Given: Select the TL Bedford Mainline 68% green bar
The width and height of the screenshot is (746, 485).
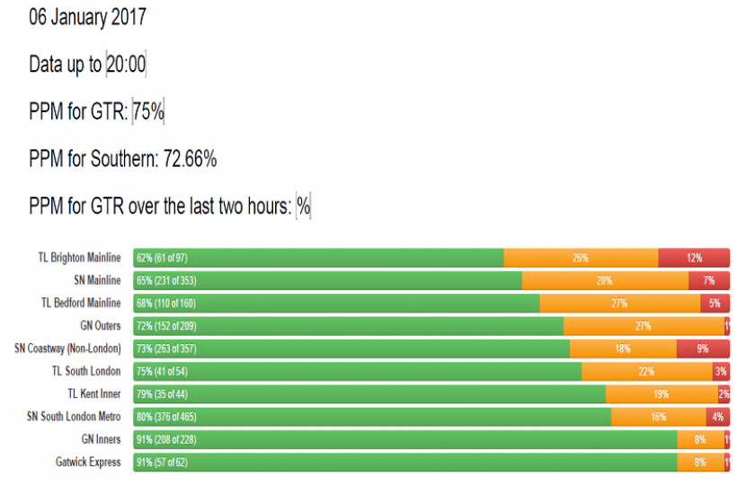Looking at the screenshot, I should [x=336, y=304].
